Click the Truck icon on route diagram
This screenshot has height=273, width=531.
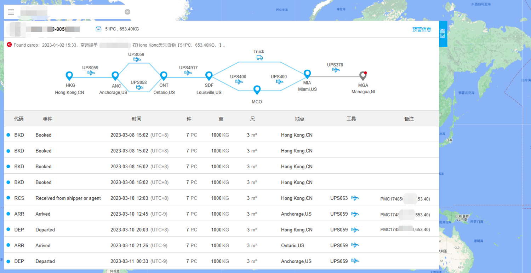[259, 58]
